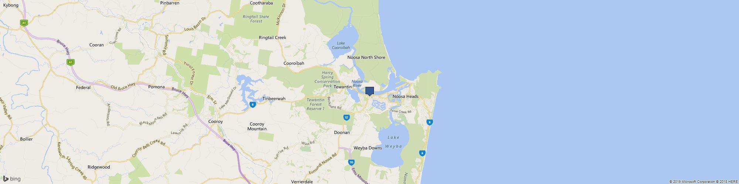Click the Noosa North Shore label
Image resolution: width=739 pixels, height=184 pixels.
click(366, 57)
